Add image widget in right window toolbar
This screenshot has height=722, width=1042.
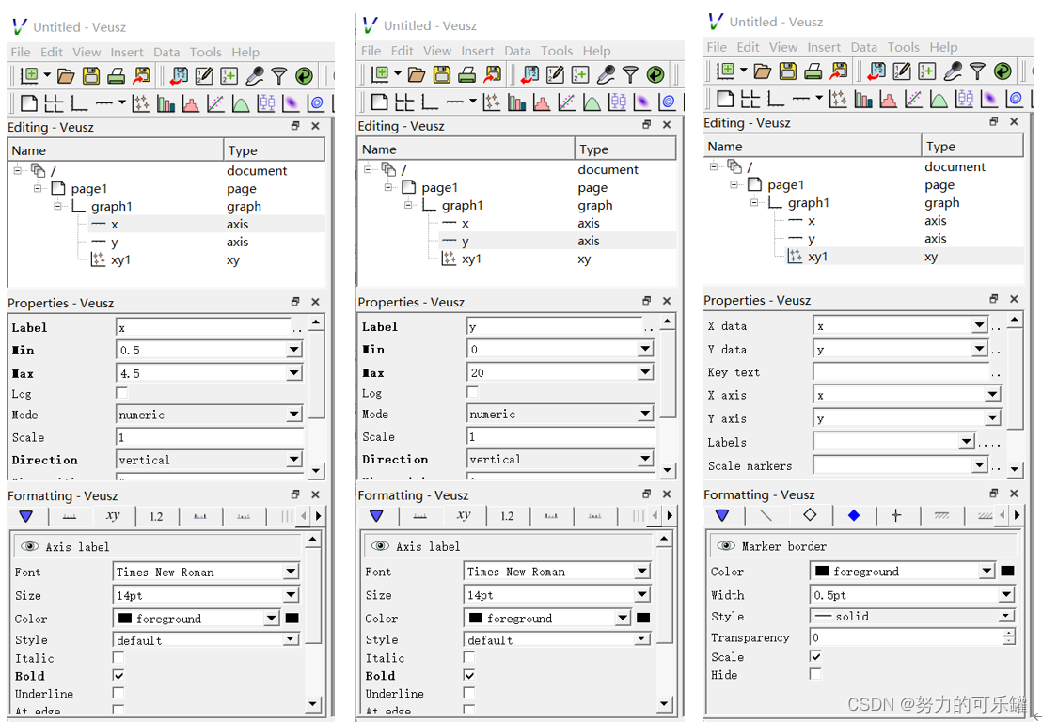coord(989,100)
